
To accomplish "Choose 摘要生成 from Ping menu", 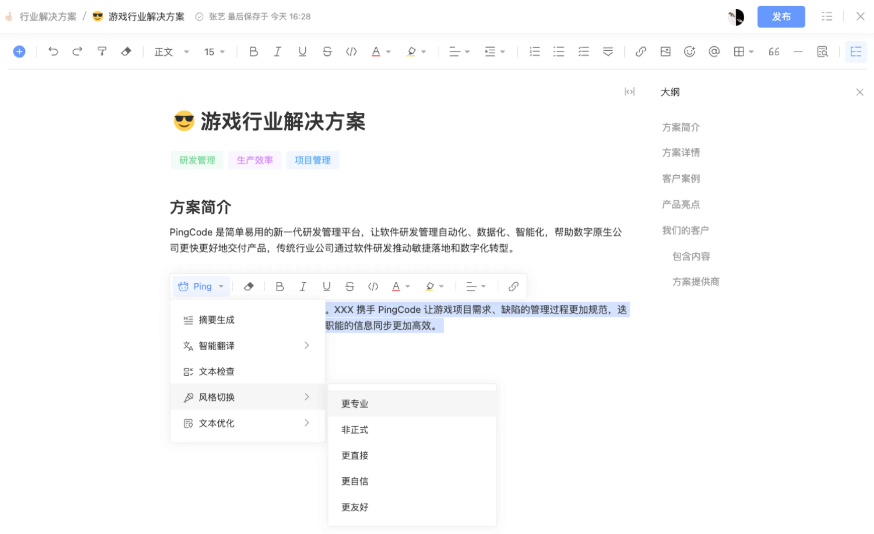I will (x=216, y=320).
